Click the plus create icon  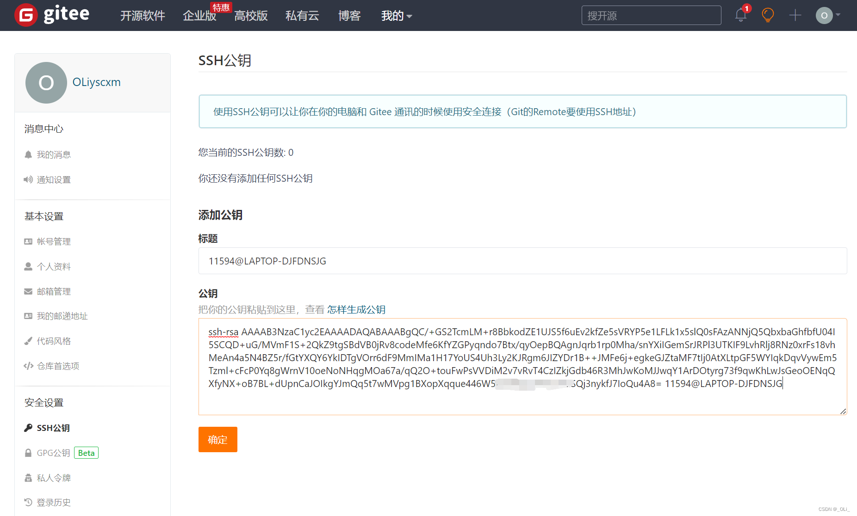click(795, 15)
